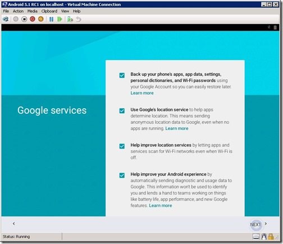Click the Checkpoint toolbar icon
This screenshot has width=283, height=244.
tap(70, 19)
